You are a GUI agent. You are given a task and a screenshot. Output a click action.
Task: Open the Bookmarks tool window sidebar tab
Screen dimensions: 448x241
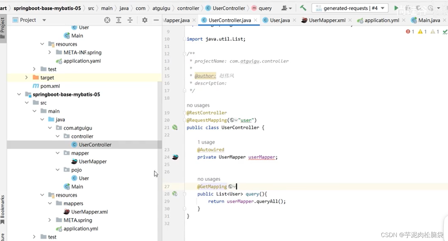[x=3, y=210]
